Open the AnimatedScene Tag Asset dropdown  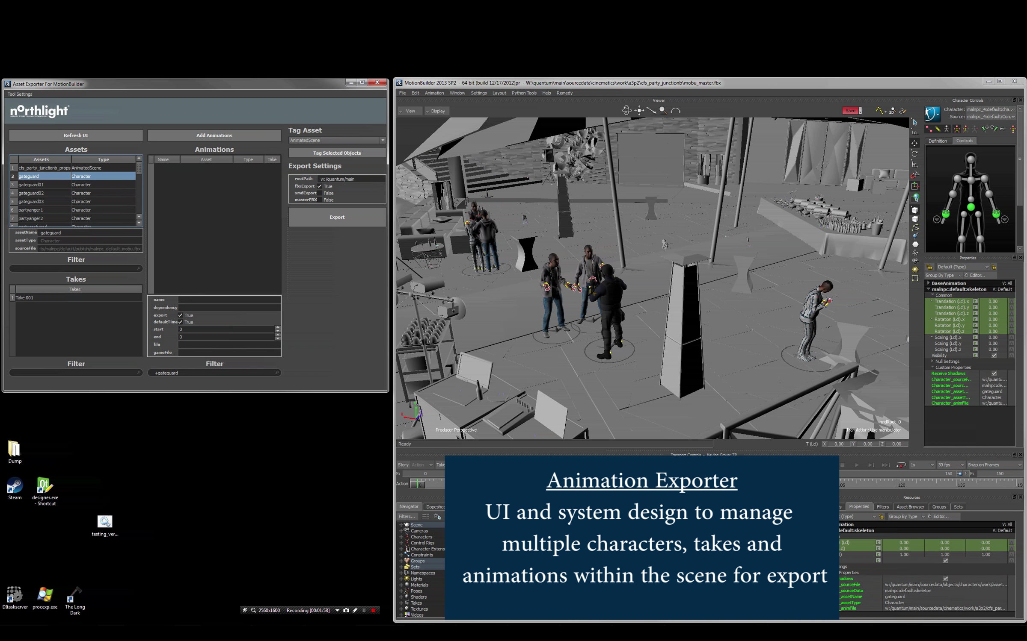click(x=337, y=140)
